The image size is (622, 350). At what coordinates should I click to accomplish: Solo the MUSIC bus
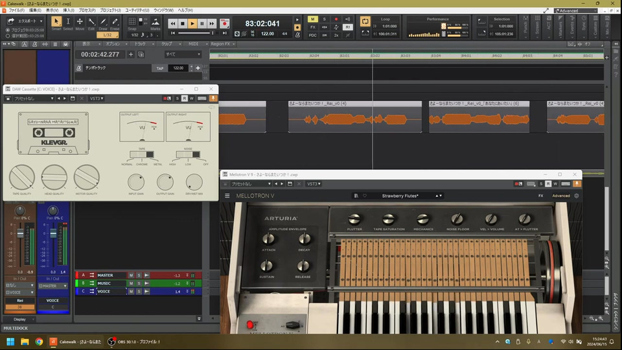pyautogui.click(x=139, y=283)
